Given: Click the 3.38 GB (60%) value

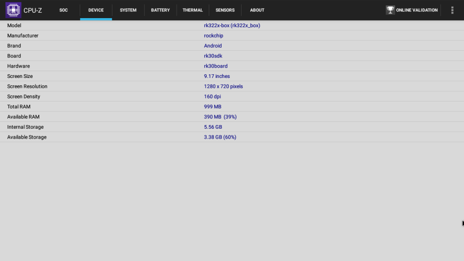Looking at the screenshot, I should 220,137.
